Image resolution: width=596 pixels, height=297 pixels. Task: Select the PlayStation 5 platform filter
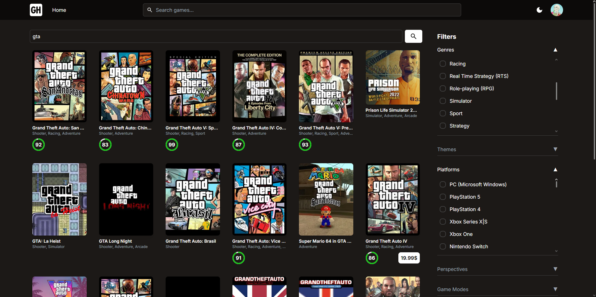[442, 197]
